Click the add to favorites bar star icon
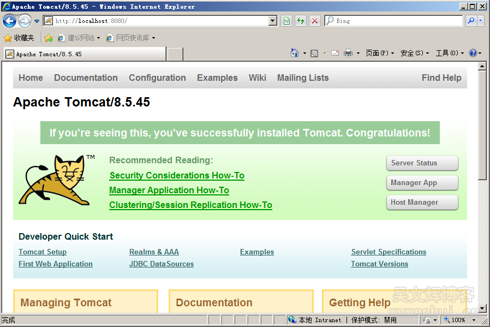This screenshot has height=327, width=490. 49,38
